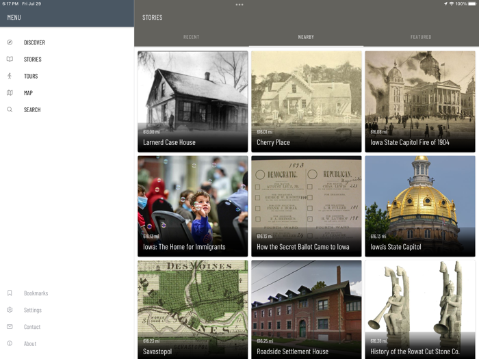Click the Discover compass icon
The width and height of the screenshot is (479, 359).
(x=10, y=42)
